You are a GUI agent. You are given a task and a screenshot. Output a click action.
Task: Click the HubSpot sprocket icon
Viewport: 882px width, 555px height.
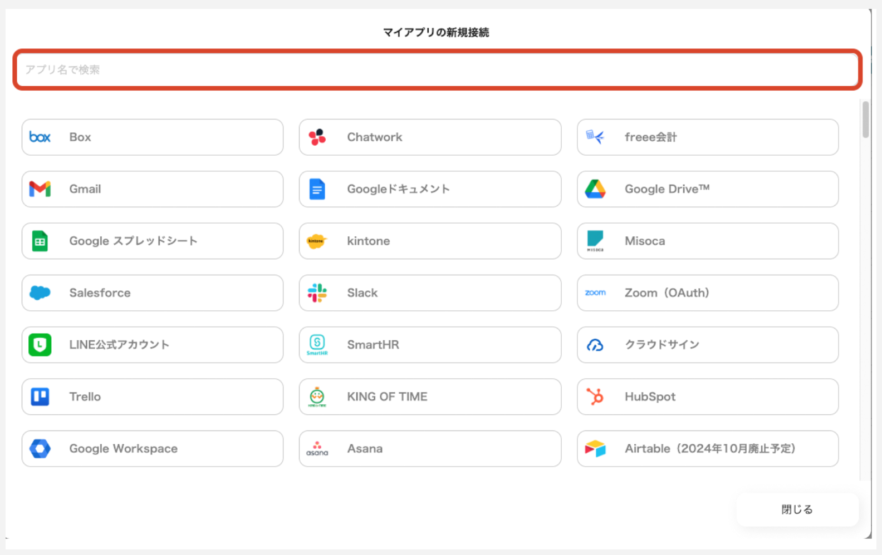click(595, 397)
